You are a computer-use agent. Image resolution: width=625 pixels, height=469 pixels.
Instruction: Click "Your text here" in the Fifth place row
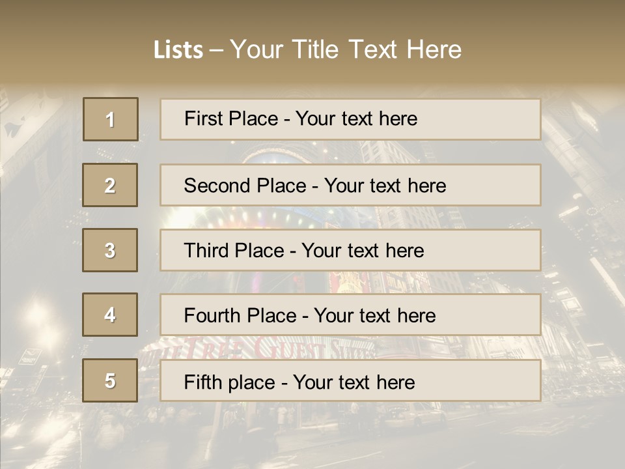354,382
